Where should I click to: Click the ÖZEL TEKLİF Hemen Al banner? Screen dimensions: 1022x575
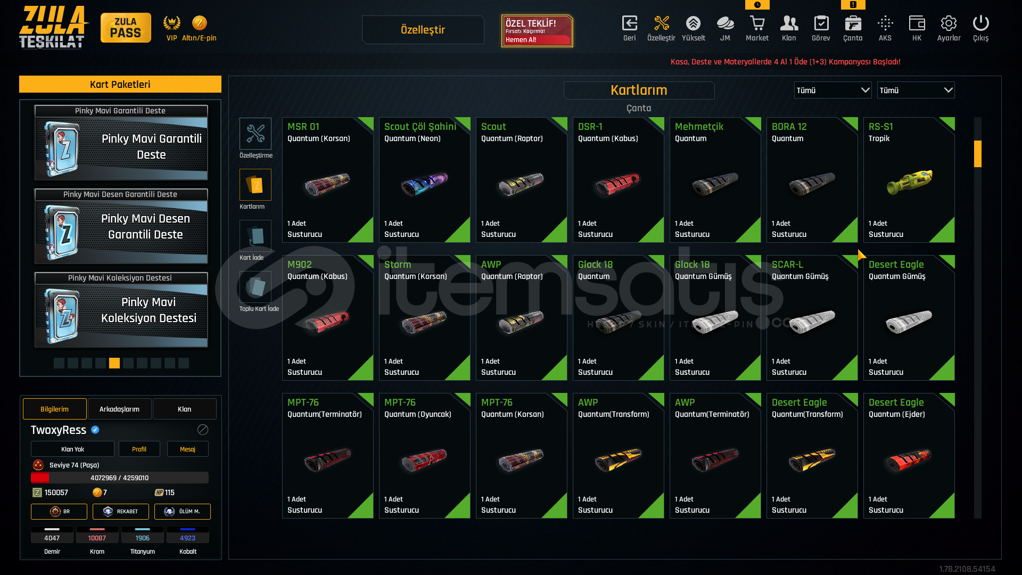[537, 31]
